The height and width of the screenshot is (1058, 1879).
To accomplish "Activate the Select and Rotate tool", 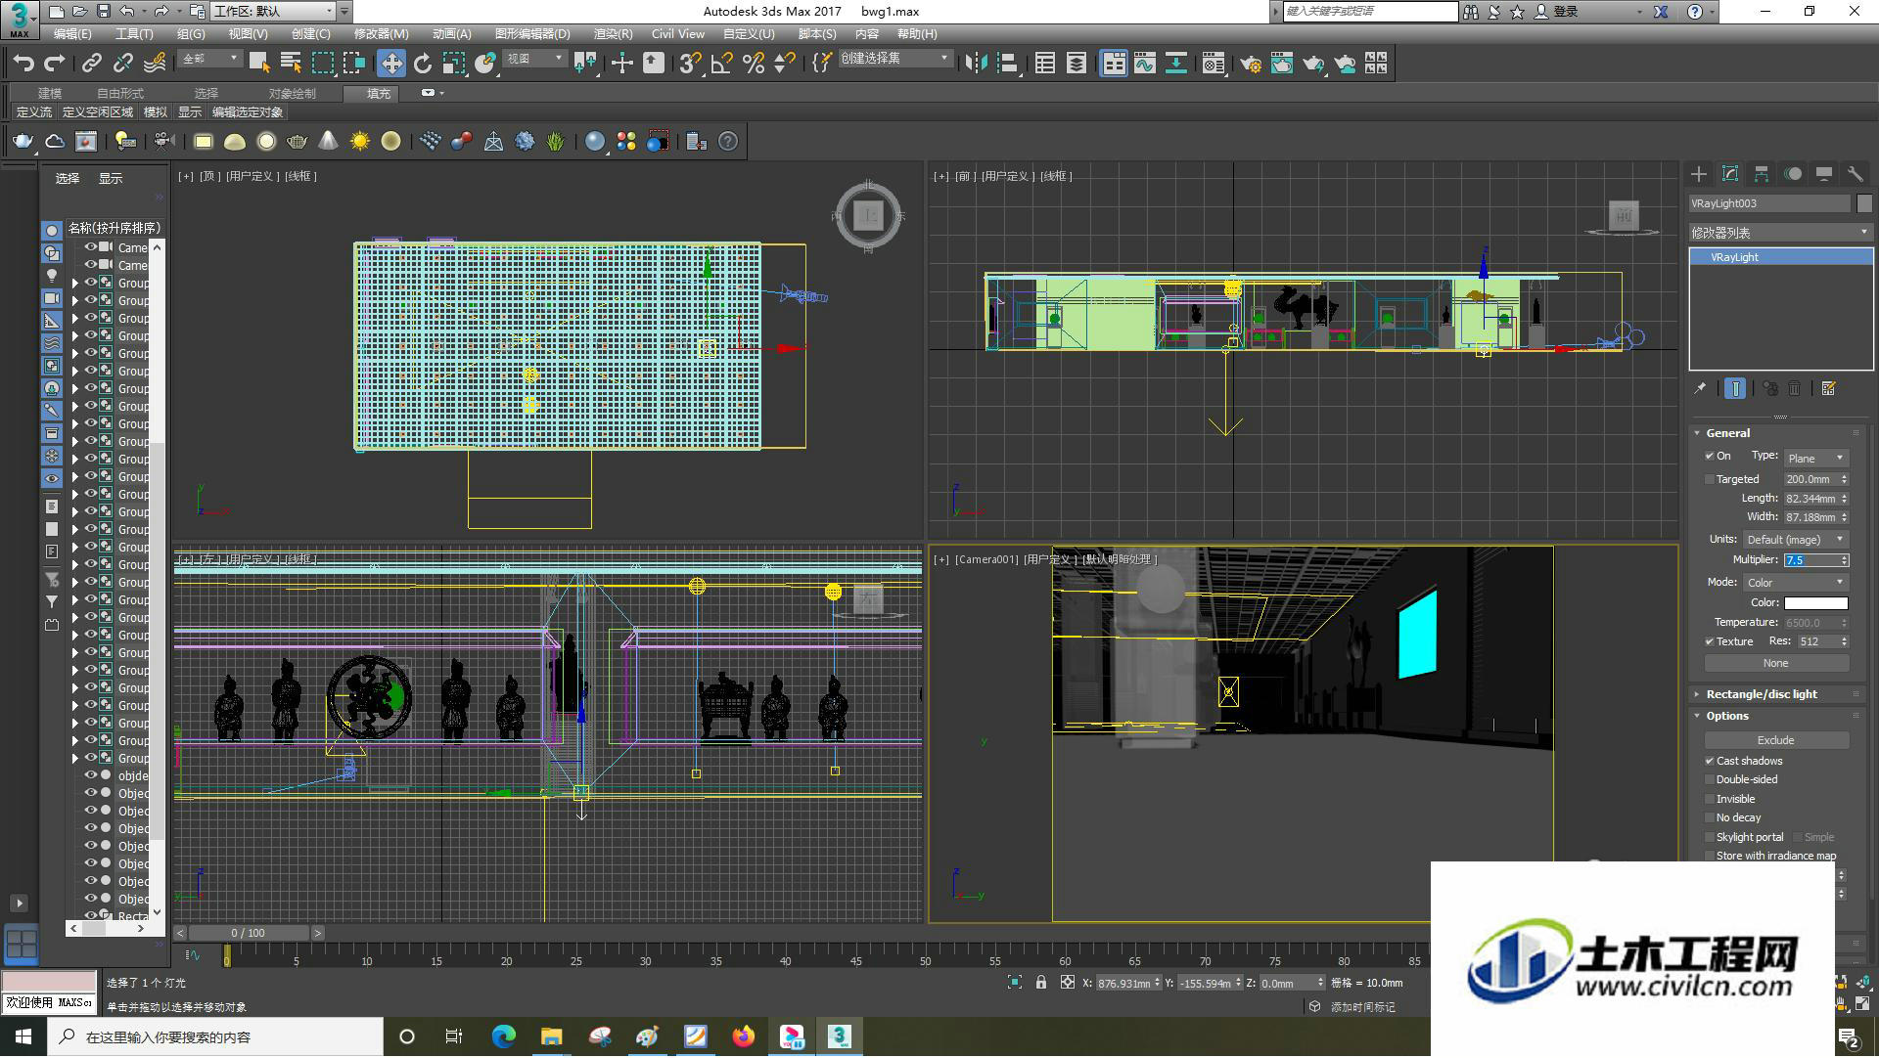I will tap(423, 64).
